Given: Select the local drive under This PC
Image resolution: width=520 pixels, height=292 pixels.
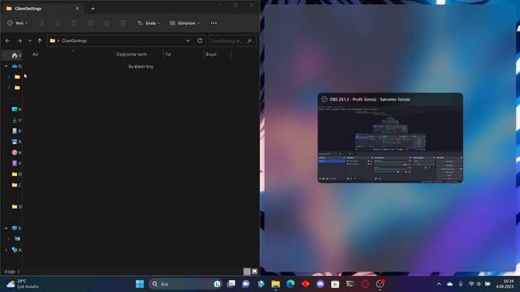Looking at the screenshot, I should pyautogui.click(x=17, y=238).
